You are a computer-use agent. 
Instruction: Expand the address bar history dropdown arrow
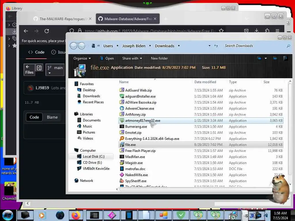209,46
